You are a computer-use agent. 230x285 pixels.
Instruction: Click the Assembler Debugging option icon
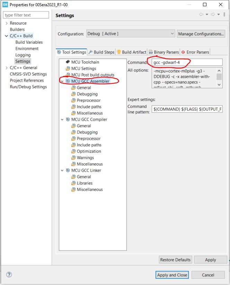point(73,94)
